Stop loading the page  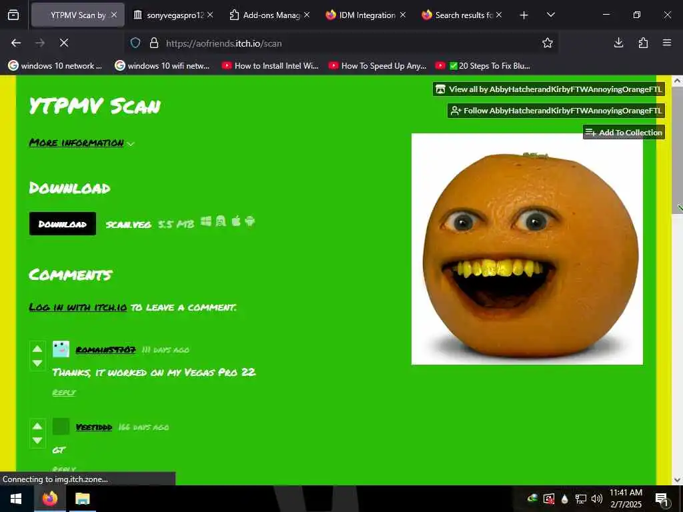(x=63, y=43)
